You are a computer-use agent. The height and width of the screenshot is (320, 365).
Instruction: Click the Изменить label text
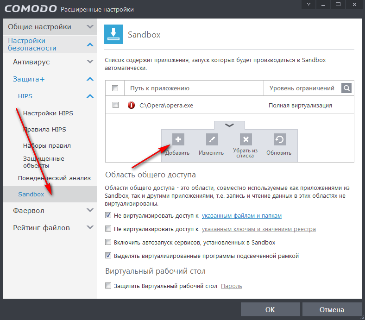point(211,153)
